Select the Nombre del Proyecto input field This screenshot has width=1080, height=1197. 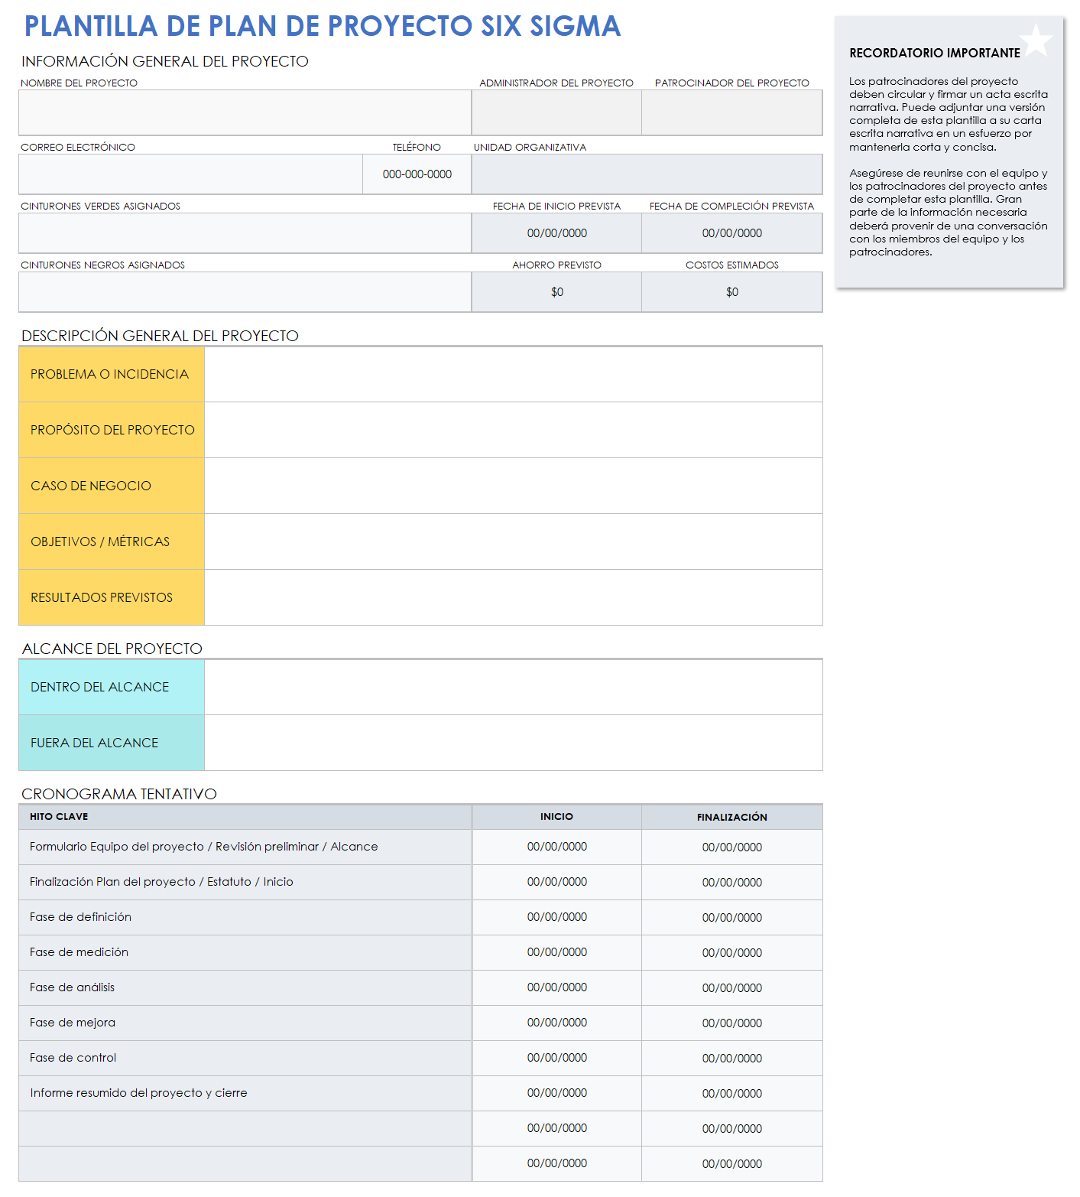[x=245, y=112]
